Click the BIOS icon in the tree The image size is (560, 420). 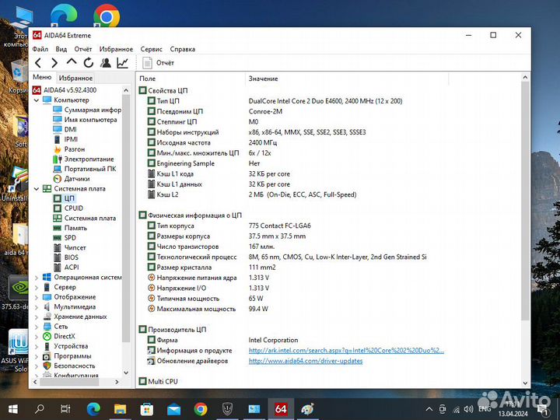(57, 257)
